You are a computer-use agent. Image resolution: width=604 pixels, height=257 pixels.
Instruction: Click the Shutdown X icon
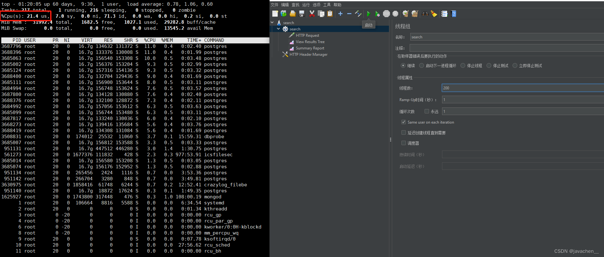point(395,14)
